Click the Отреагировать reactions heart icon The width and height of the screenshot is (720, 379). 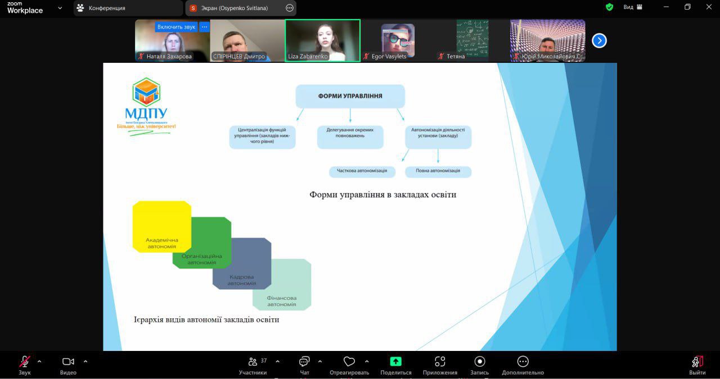(x=349, y=362)
